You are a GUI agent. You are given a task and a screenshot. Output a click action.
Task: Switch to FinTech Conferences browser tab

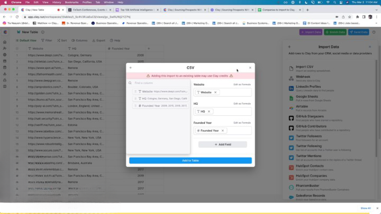coord(89,10)
